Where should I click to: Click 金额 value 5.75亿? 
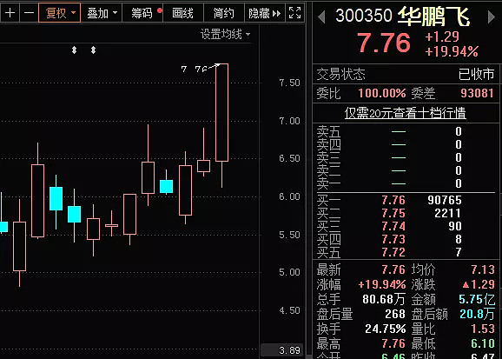point(477,299)
